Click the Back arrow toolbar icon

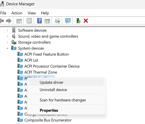[x=2, y=21]
